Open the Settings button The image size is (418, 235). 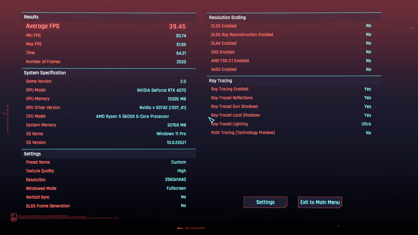265,202
